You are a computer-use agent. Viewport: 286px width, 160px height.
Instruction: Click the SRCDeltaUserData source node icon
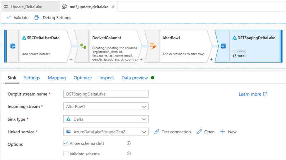click(x=13, y=46)
